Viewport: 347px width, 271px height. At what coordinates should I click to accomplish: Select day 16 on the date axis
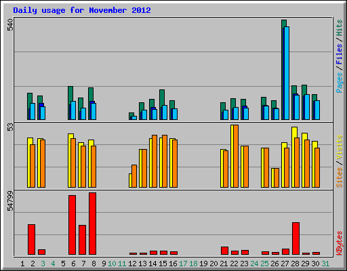click(173, 264)
